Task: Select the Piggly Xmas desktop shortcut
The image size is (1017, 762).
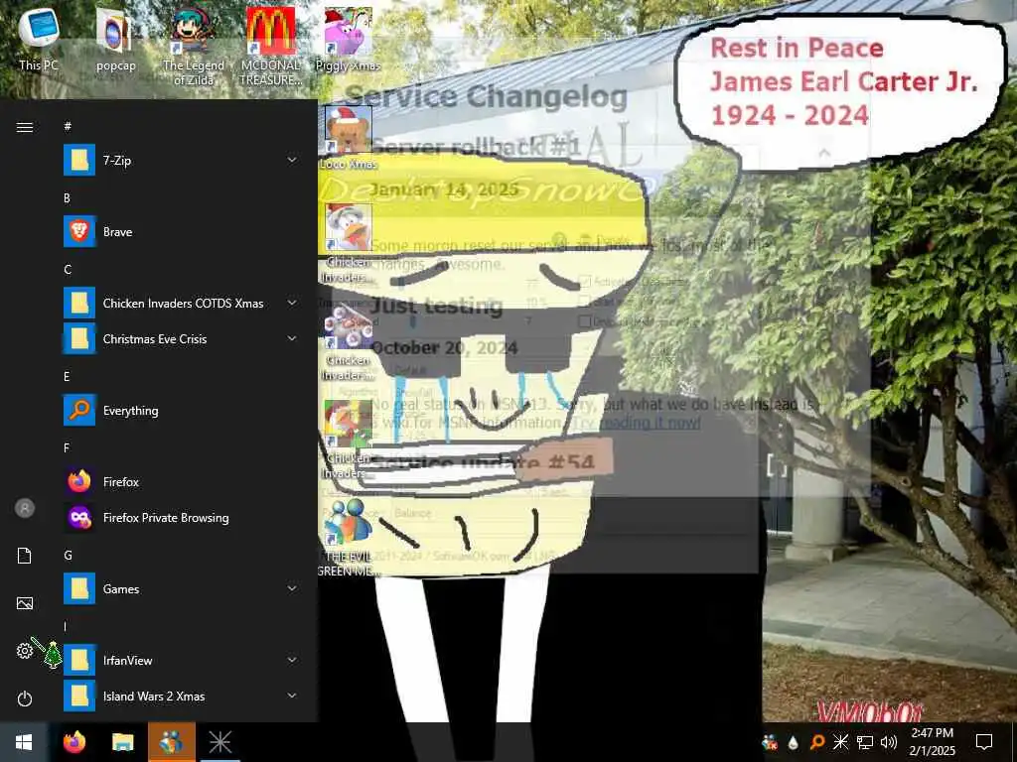Action: click(349, 40)
